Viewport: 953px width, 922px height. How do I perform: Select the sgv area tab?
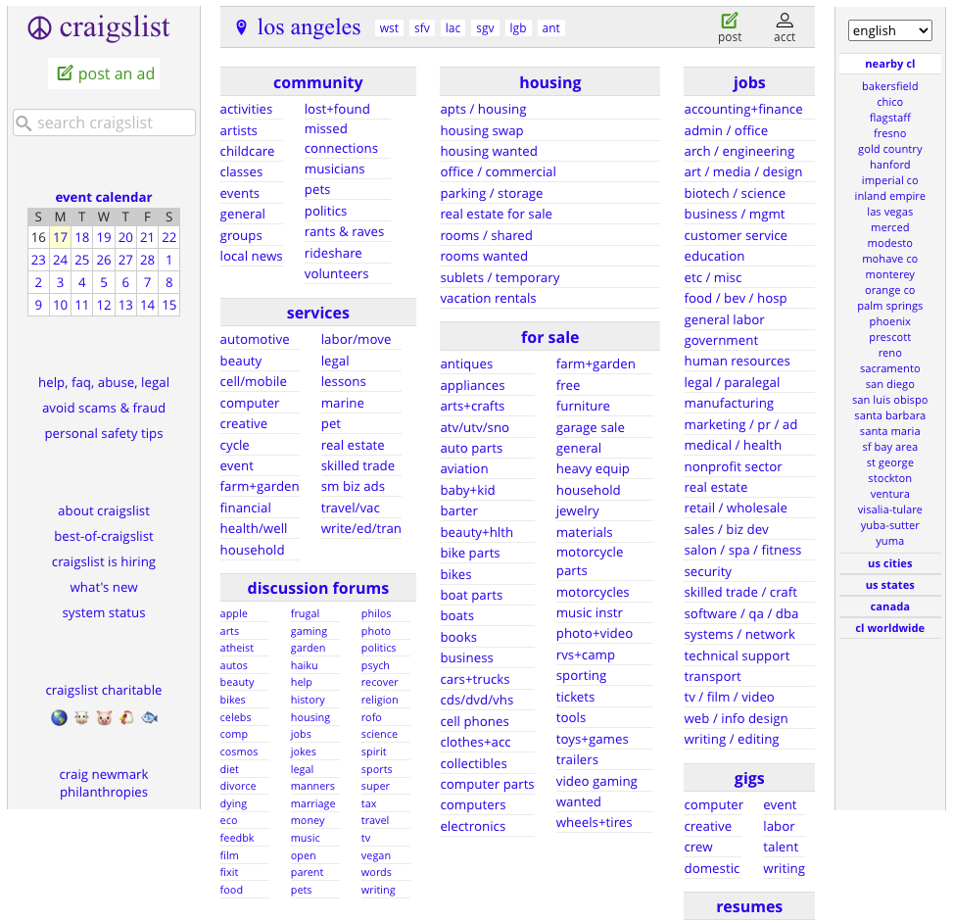(x=485, y=28)
